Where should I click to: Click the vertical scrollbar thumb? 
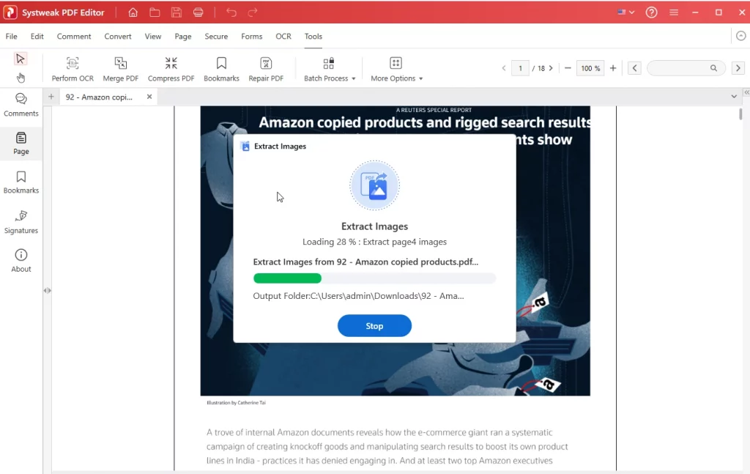click(740, 114)
